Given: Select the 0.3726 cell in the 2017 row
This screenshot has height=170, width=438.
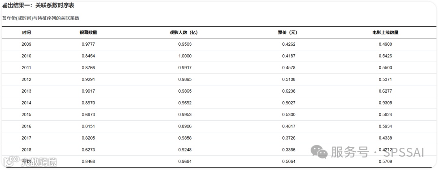Looking at the screenshot, I should 289,138.
